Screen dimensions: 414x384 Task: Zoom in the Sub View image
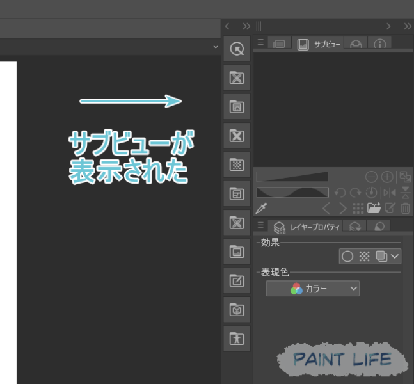(x=387, y=177)
